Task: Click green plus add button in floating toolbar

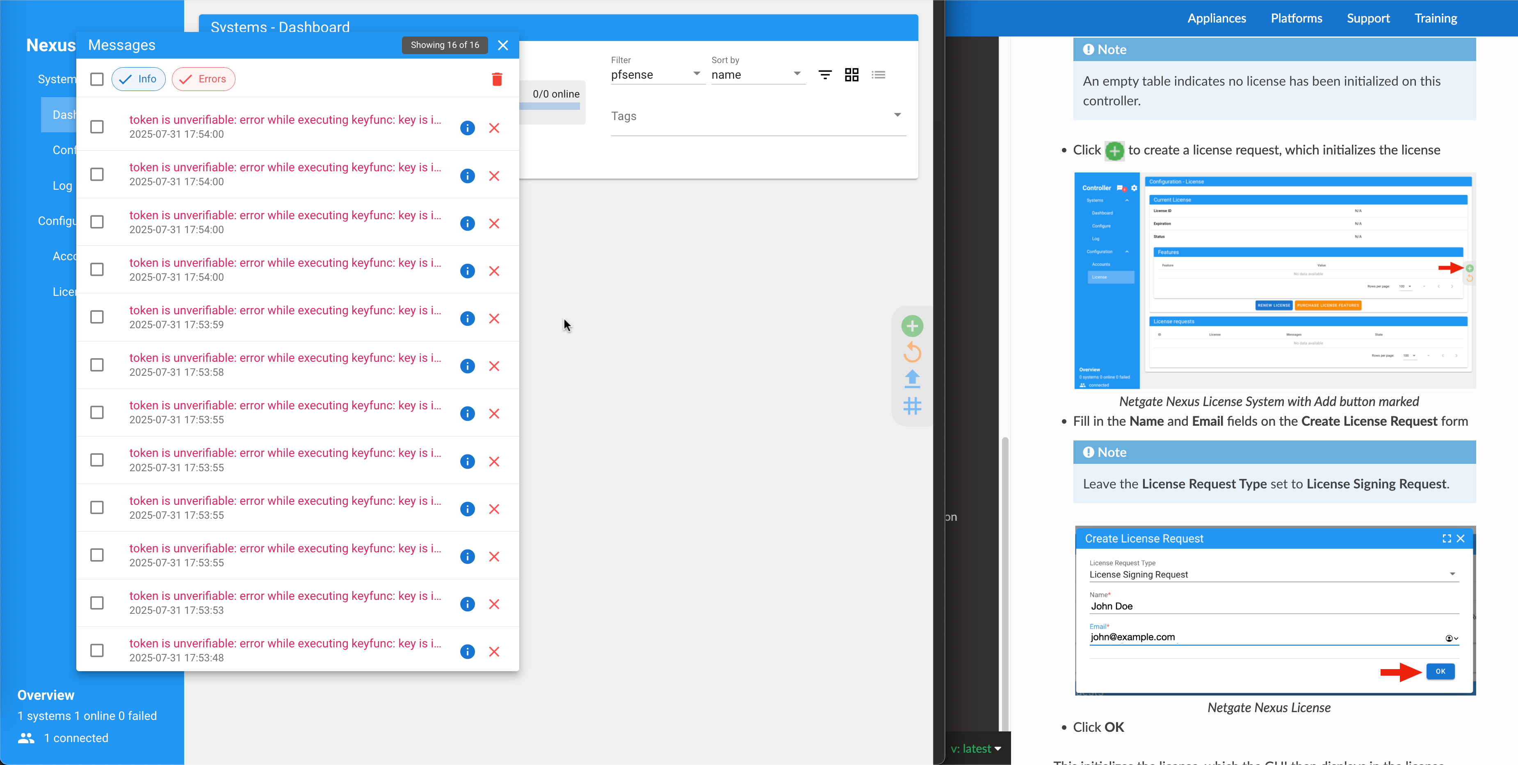Action: pos(912,326)
